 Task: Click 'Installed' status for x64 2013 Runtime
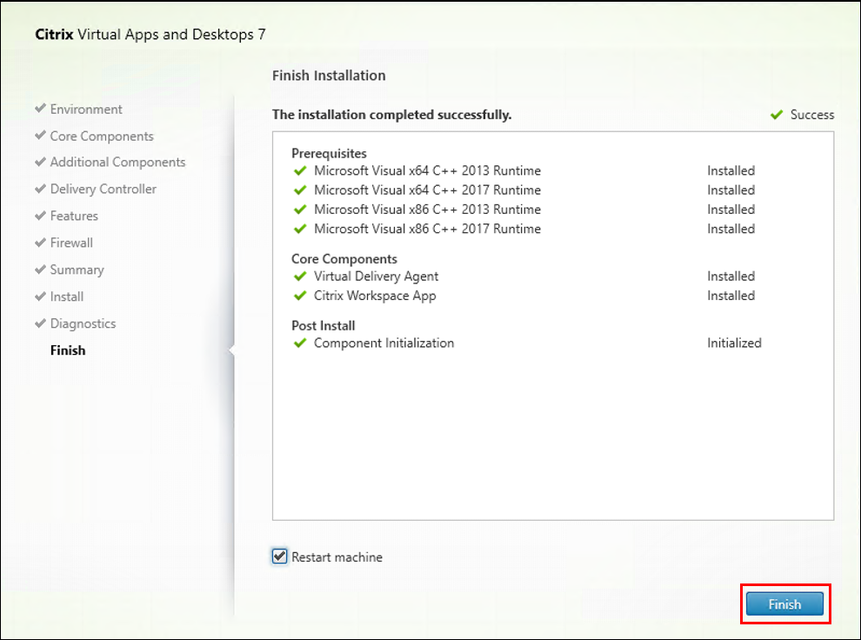tap(731, 170)
